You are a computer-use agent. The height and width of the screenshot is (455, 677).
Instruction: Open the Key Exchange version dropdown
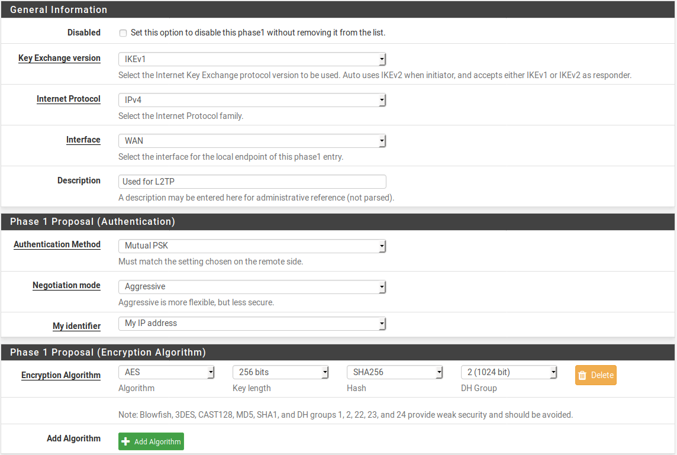coord(252,59)
